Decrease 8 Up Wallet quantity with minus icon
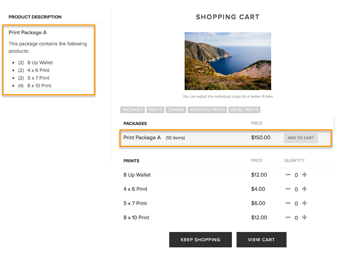 click(x=288, y=175)
